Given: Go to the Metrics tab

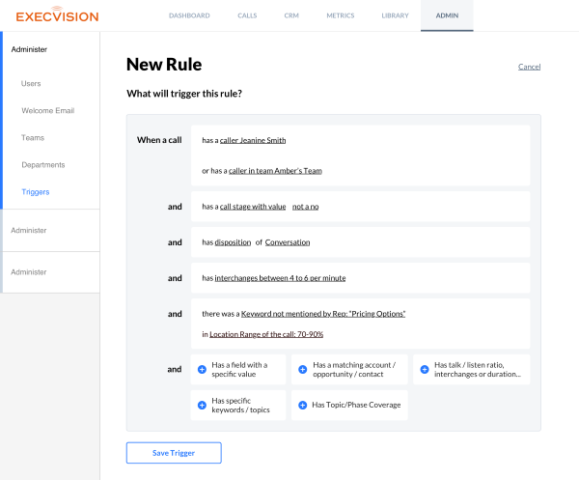Looking at the screenshot, I should pyautogui.click(x=341, y=15).
